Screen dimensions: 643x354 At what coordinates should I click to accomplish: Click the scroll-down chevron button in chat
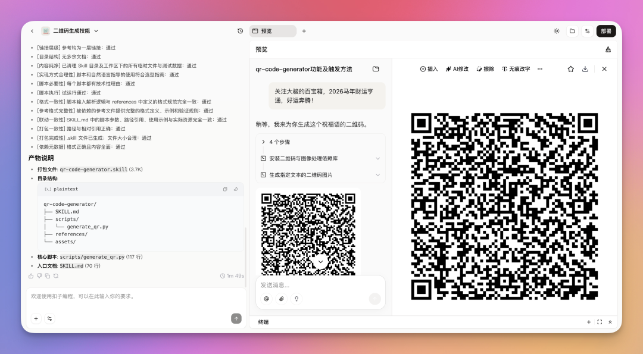pos(320,261)
